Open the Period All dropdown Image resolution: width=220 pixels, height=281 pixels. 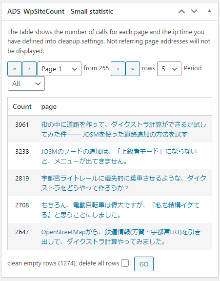click(26, 83)
